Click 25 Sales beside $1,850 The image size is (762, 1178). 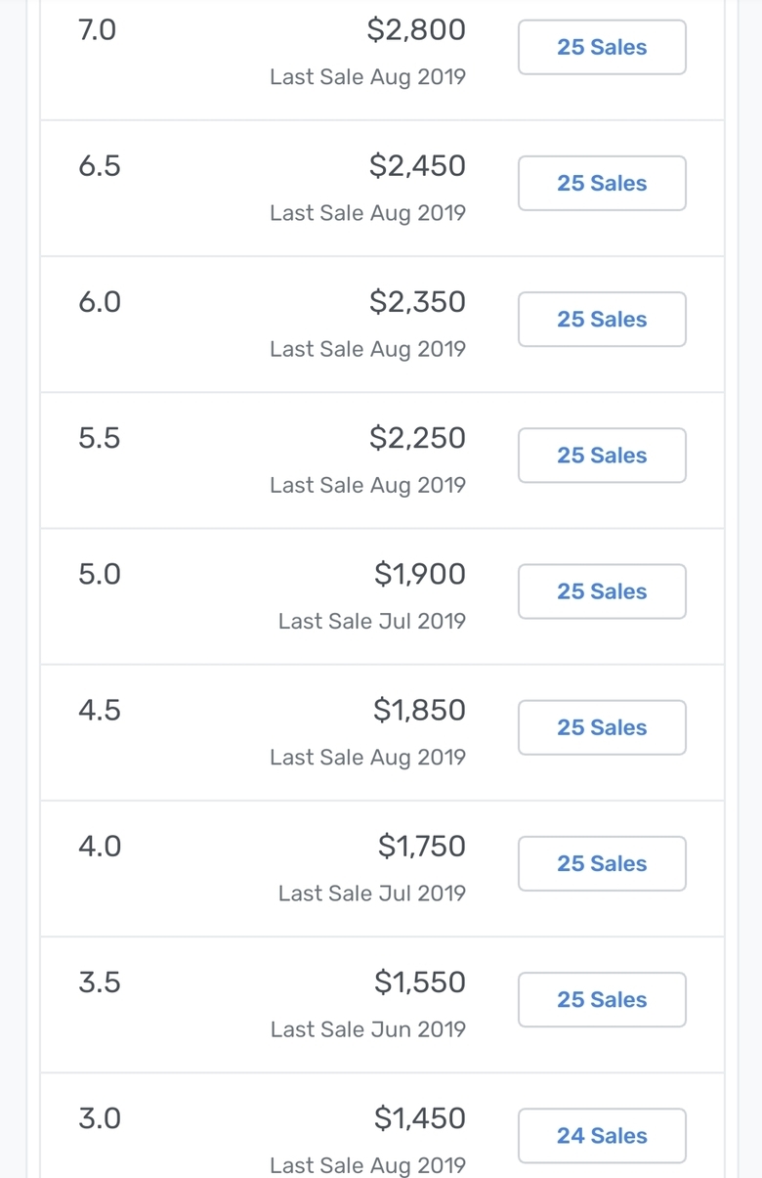point(602,726)
